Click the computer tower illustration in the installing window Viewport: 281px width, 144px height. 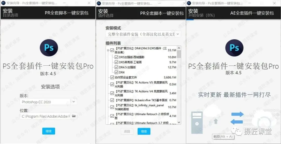point(197,123)
